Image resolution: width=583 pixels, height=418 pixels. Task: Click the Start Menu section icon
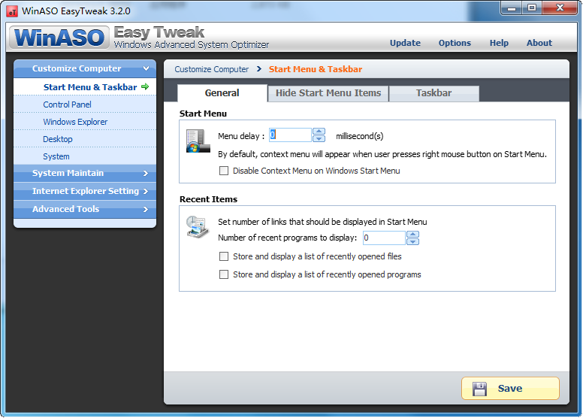point(198,141)
